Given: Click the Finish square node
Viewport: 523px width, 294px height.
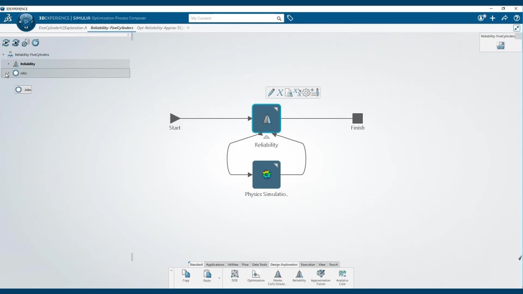Looking at the screenshot, I should point(357,118).
